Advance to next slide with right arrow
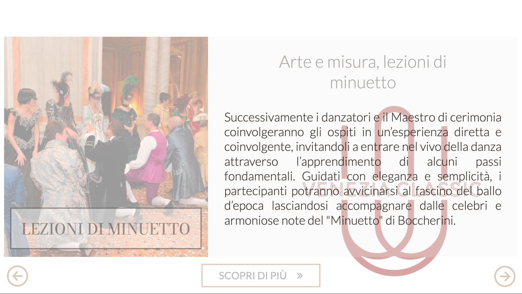Image resolution: width=522 pixels, height=294 pixels. (505, 276)
